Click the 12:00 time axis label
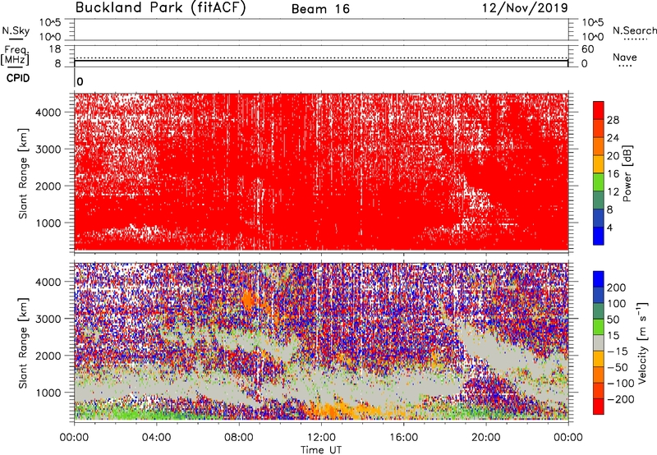 pyautogui.click(x=321, y=438)
